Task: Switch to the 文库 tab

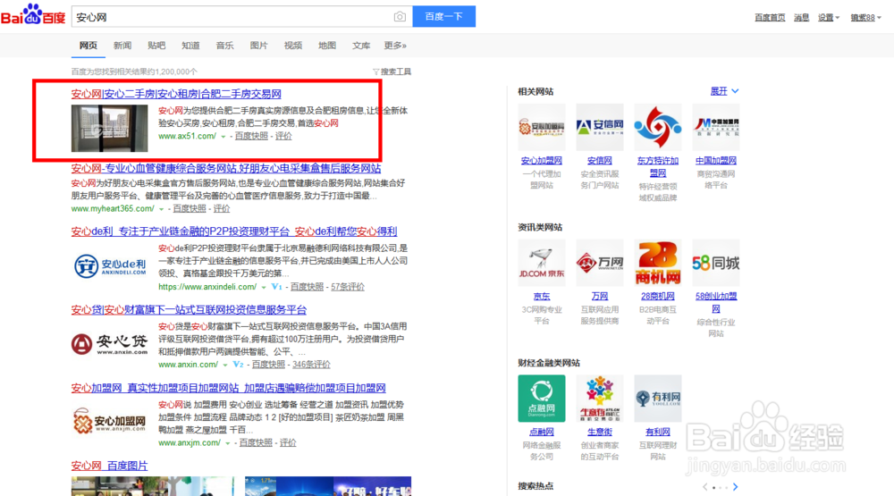Action: 361,46
